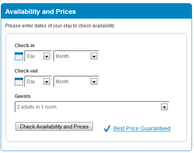Select the Check-in Day field text

pyautogui.click(x=31, y=56)
